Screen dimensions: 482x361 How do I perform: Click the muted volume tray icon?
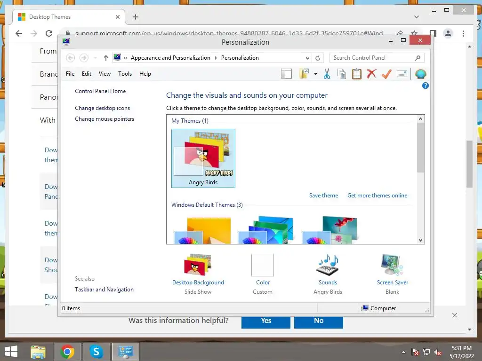tap(438, 352)
